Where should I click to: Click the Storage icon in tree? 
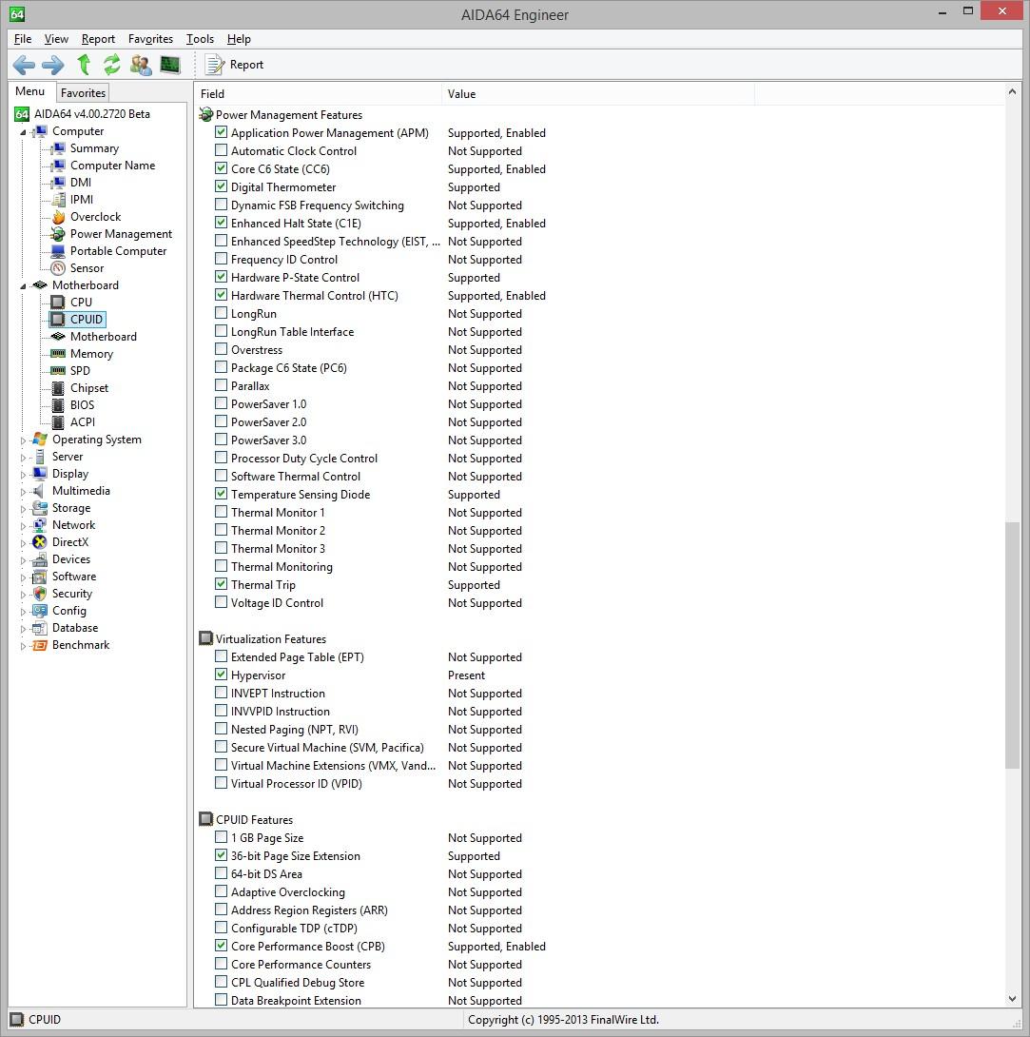point(40,508)
